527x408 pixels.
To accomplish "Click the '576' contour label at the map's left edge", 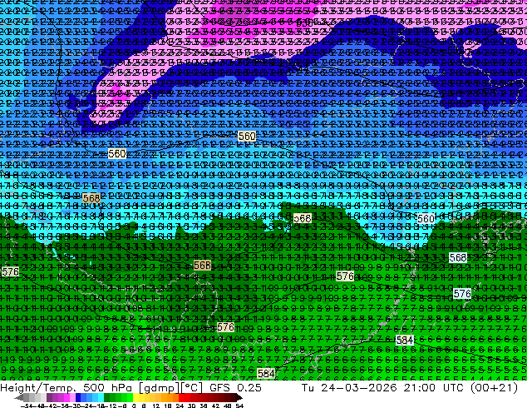I will point(10,271).
